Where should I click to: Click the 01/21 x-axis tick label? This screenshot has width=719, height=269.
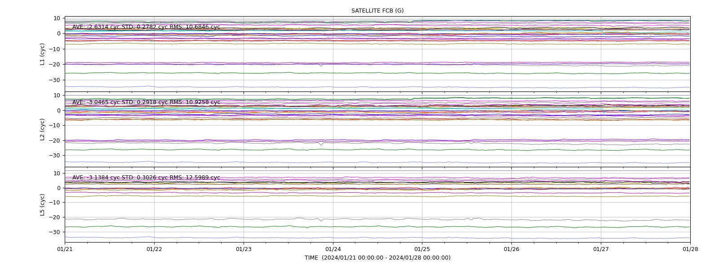pos(65,249)
